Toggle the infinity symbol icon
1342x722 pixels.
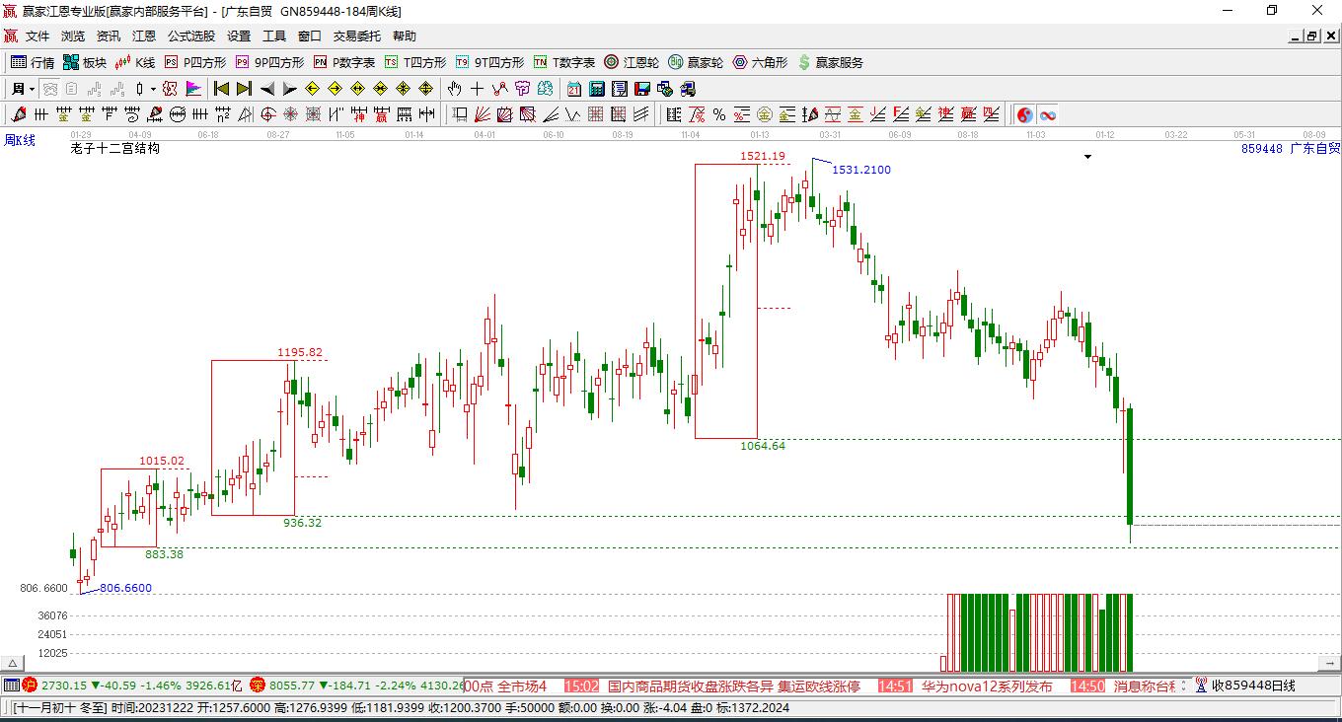[x=1048, y=114]
